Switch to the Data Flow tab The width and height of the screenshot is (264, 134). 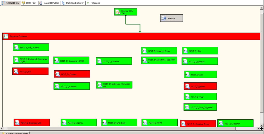coord(29,3)
